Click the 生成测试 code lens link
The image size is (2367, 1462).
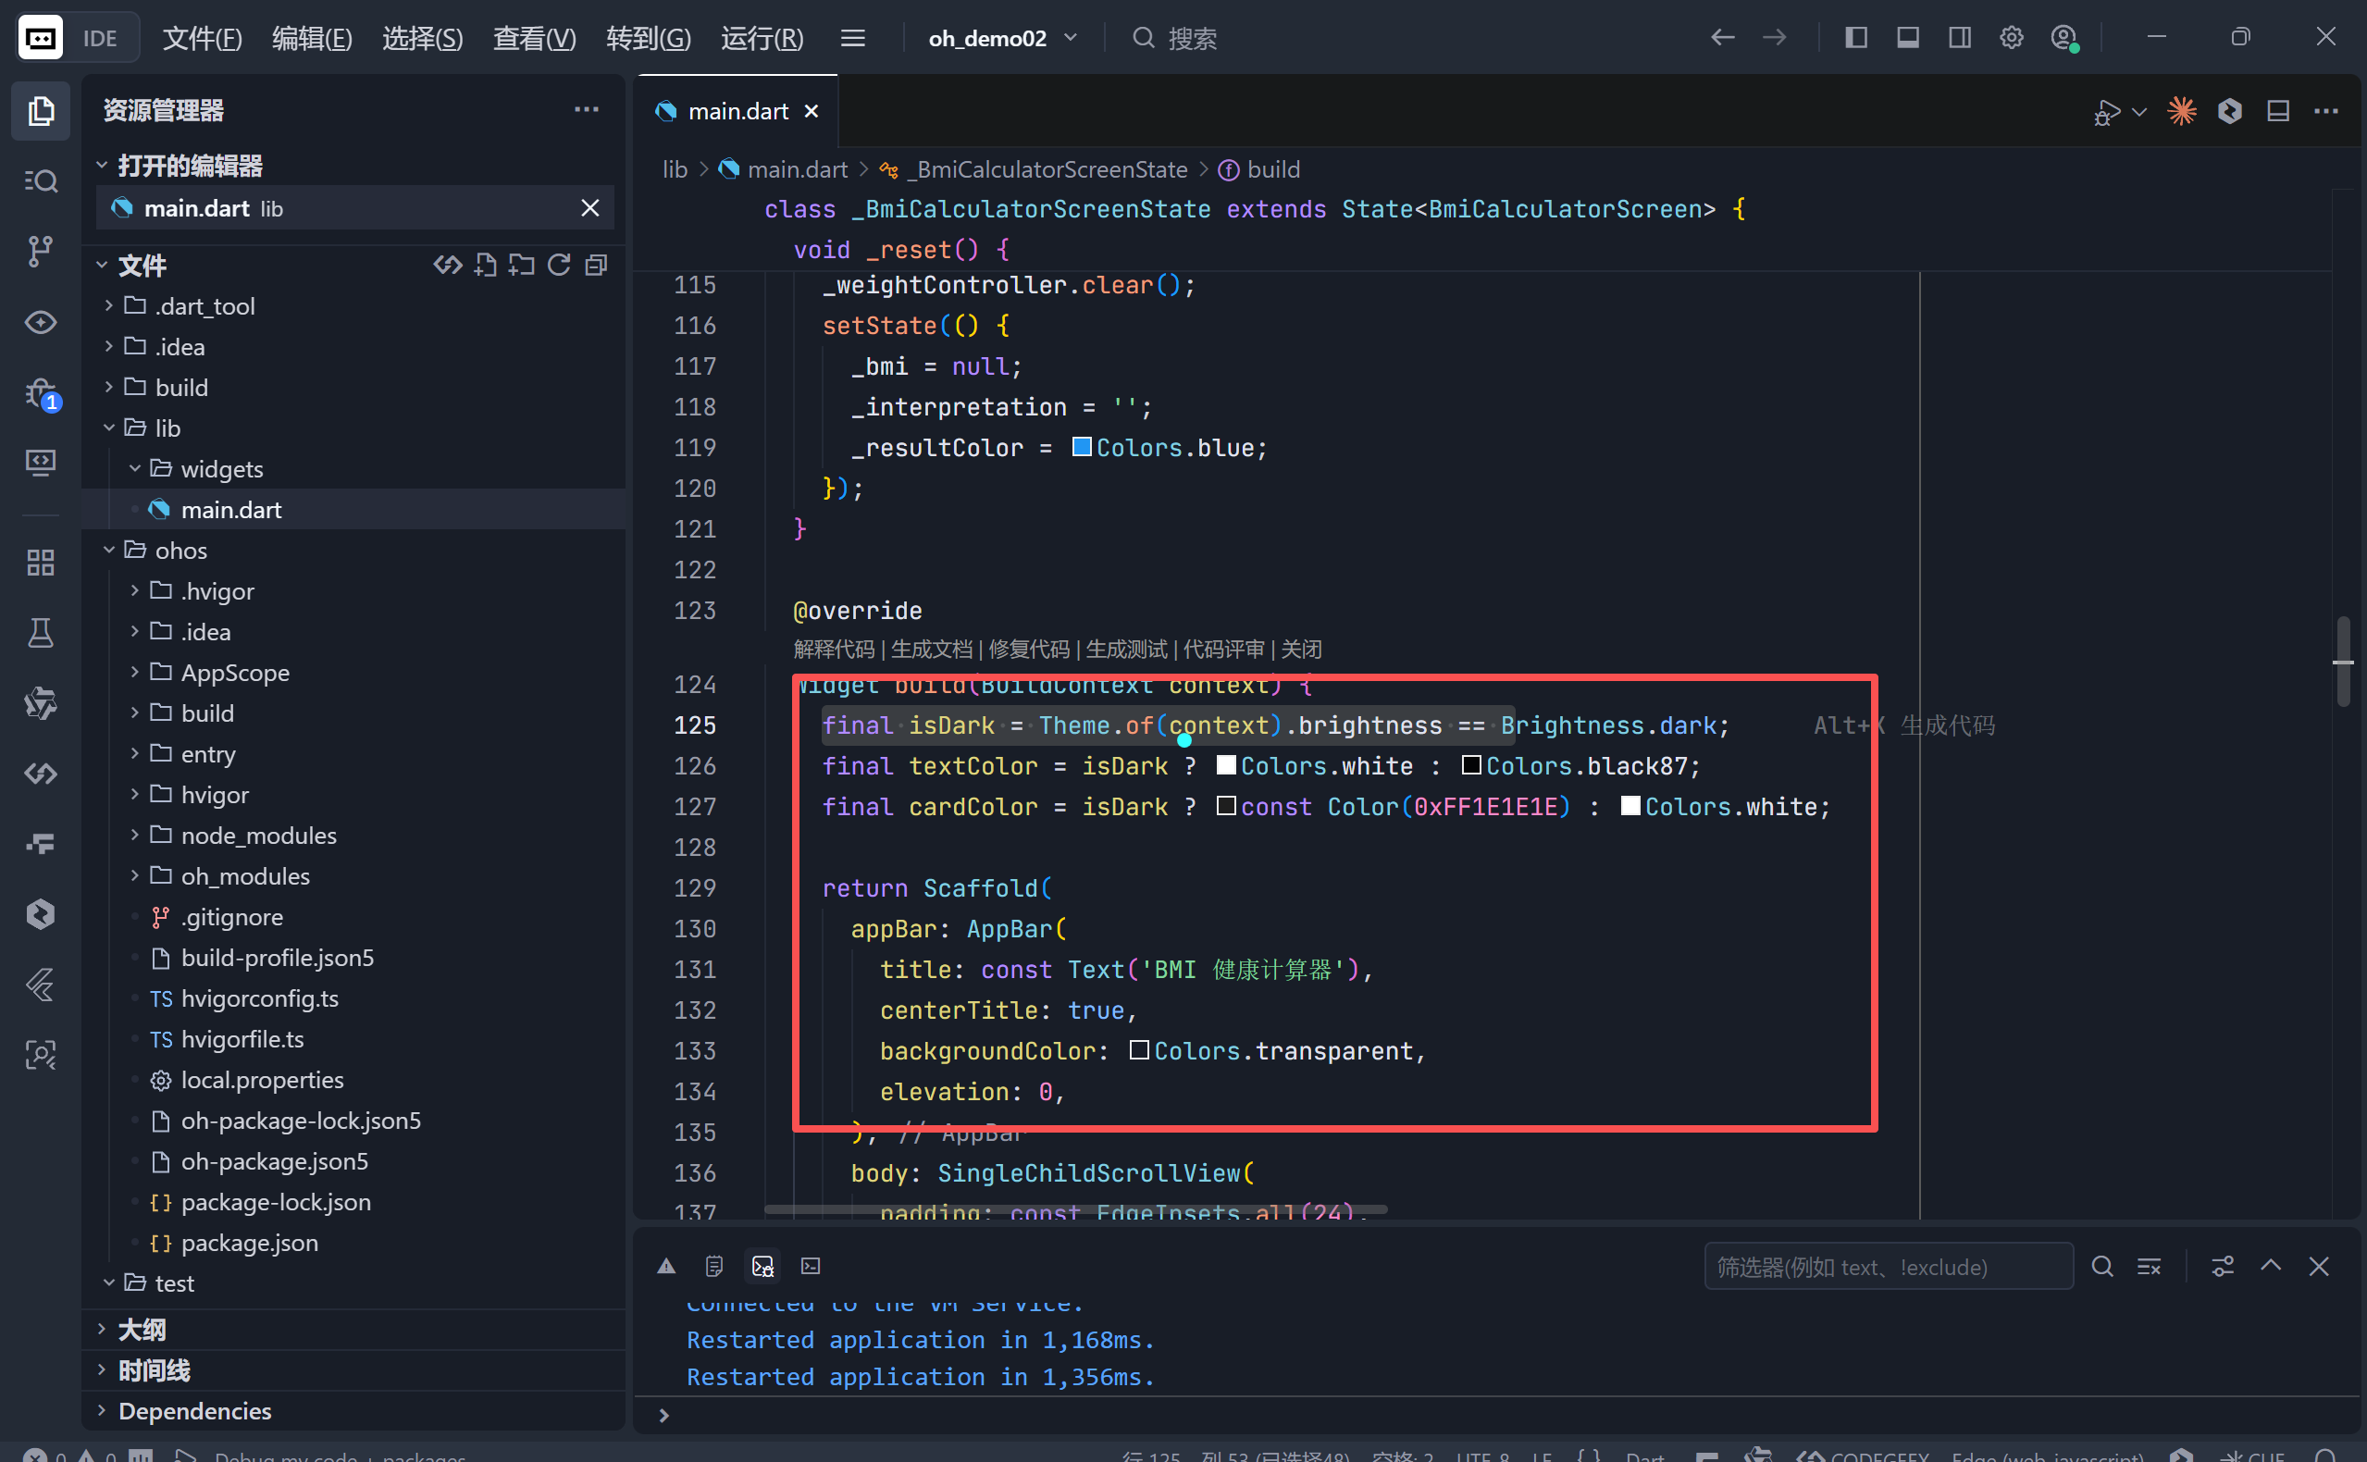point(1126,649)
